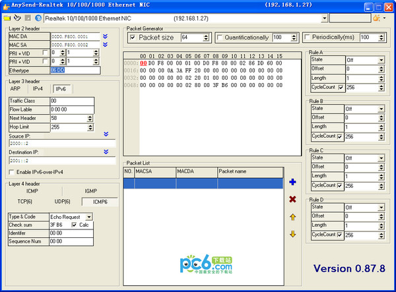The image size is (396, 292).
Task: Toggle the Quantificationally checkbox
Action: point(220,38)
